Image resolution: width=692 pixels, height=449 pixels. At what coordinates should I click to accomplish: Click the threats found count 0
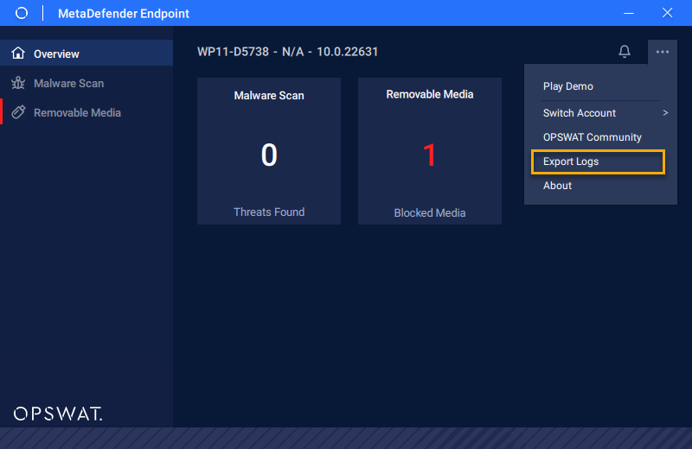click(269, 155)
